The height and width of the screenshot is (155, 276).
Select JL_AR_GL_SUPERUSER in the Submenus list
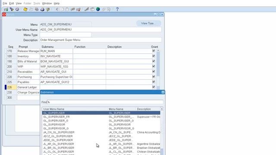point(101,144)
